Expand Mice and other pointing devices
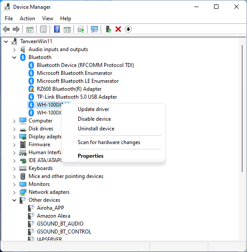 (x=14, y=177)
